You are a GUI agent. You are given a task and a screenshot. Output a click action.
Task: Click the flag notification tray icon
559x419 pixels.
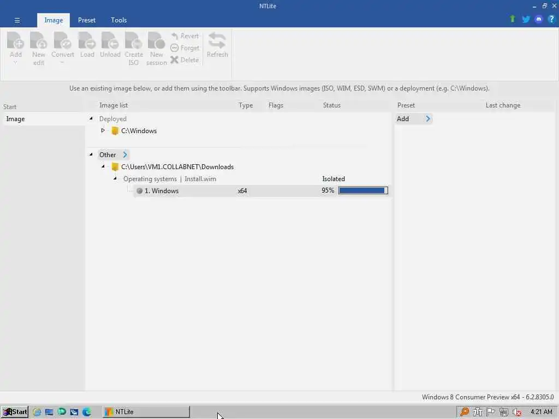491,412
